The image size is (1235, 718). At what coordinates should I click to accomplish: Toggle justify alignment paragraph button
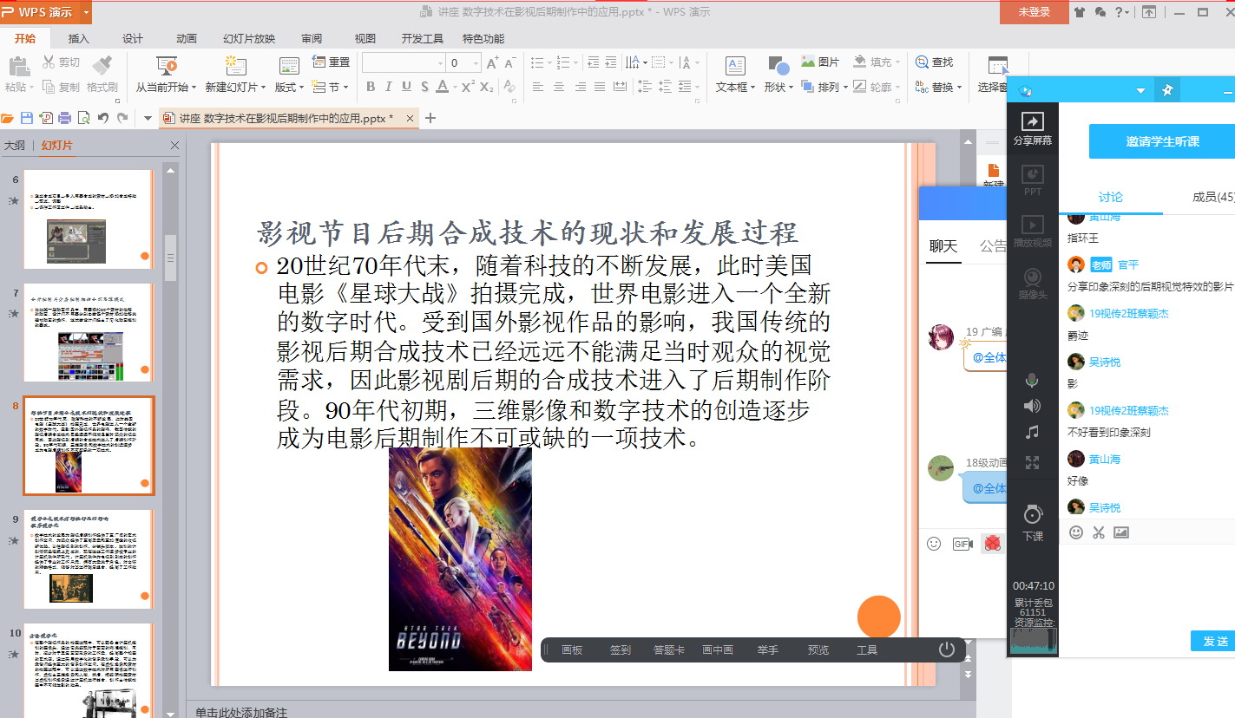click(x=600, y=87)
